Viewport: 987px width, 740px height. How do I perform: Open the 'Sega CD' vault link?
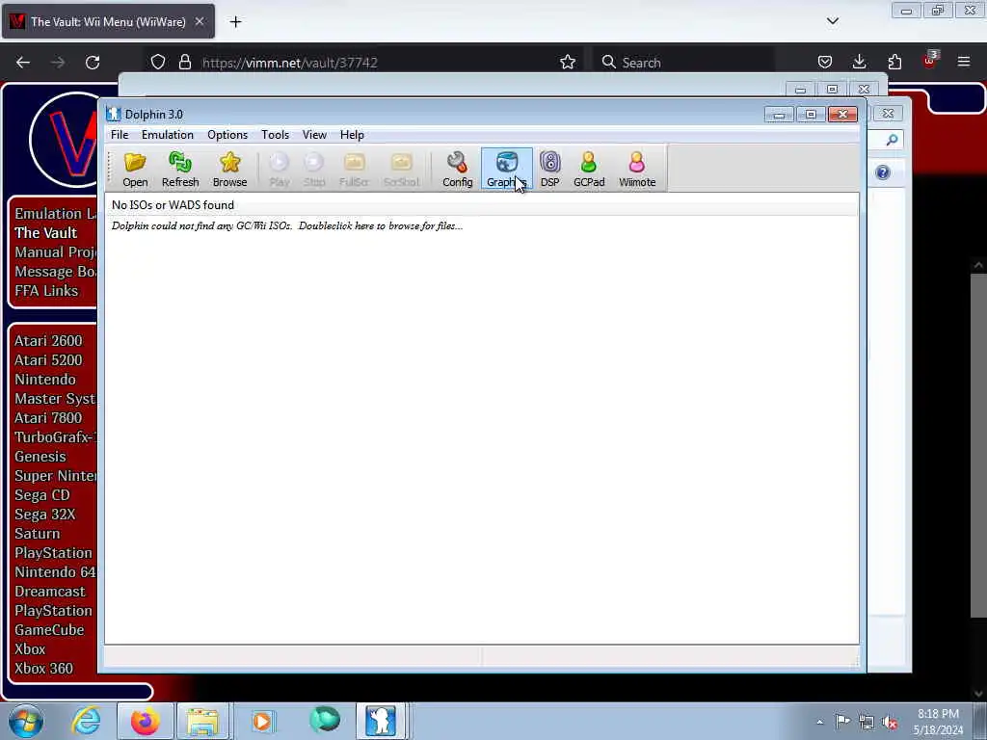42,495
